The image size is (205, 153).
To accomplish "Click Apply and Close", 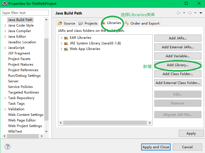I will (x=156, y=147).
